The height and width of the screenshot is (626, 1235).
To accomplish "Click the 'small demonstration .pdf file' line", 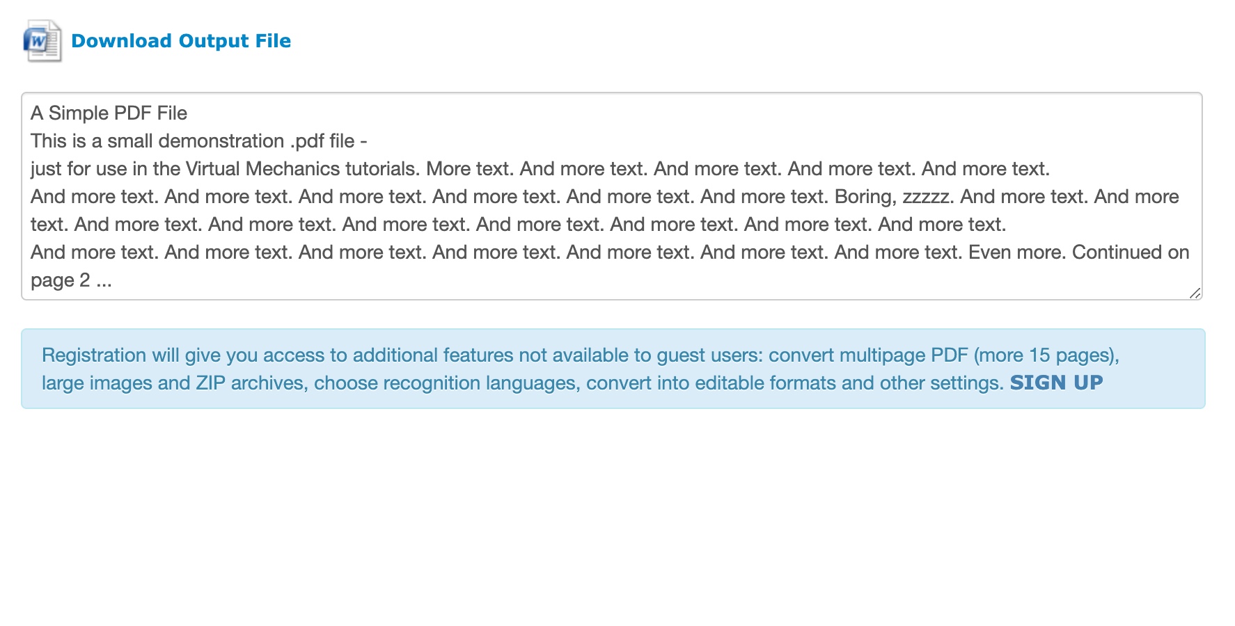I will tap(230, 141).
